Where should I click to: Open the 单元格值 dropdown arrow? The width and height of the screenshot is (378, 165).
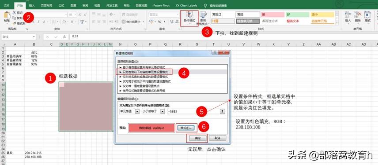(x=138, y=112)
